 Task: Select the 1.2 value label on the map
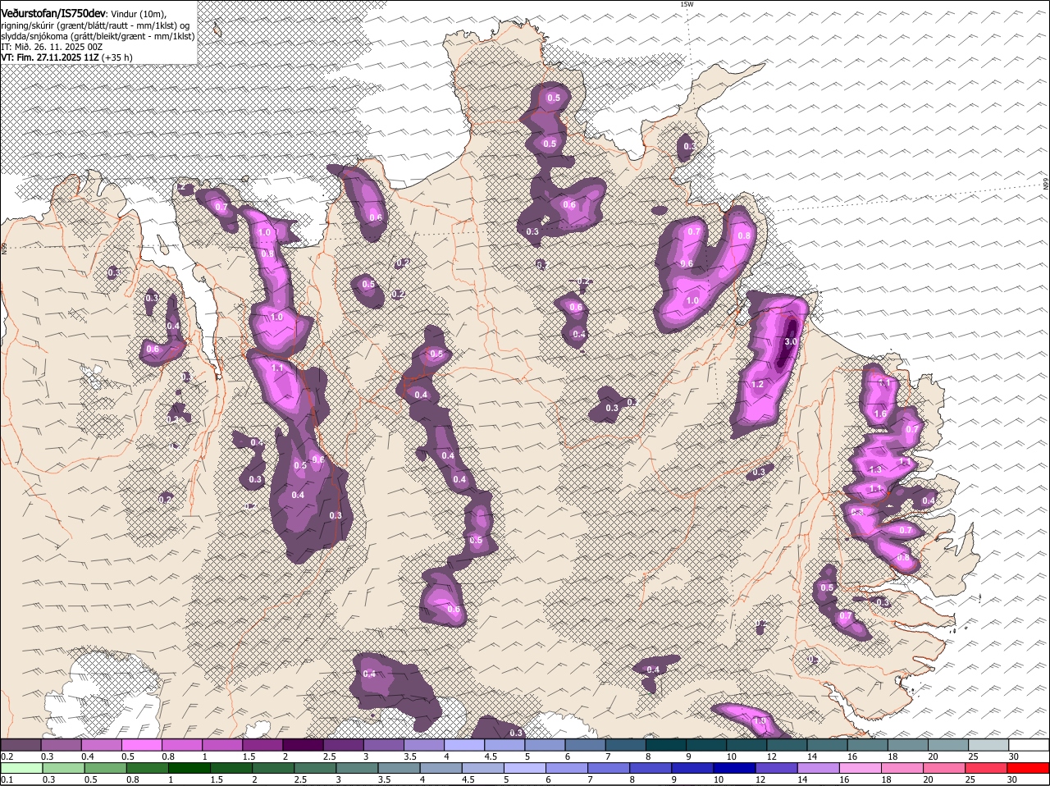757,384
